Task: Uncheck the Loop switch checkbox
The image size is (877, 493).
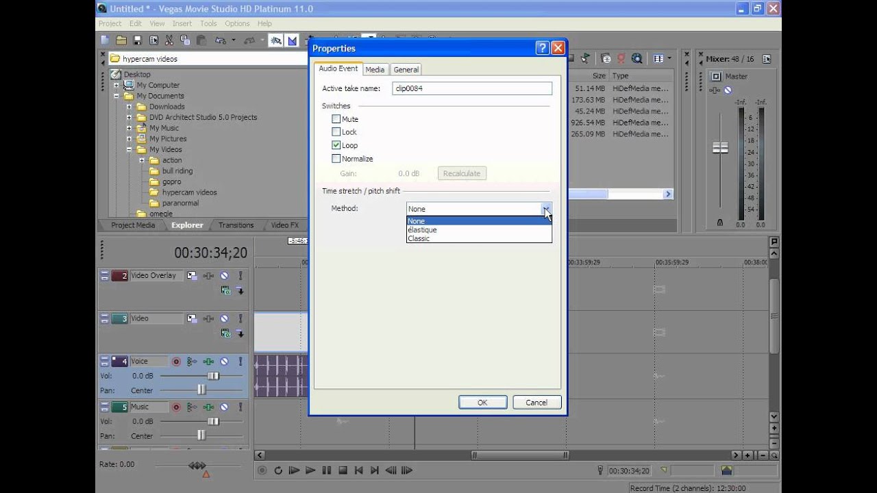Action: (x=336, y=145)
